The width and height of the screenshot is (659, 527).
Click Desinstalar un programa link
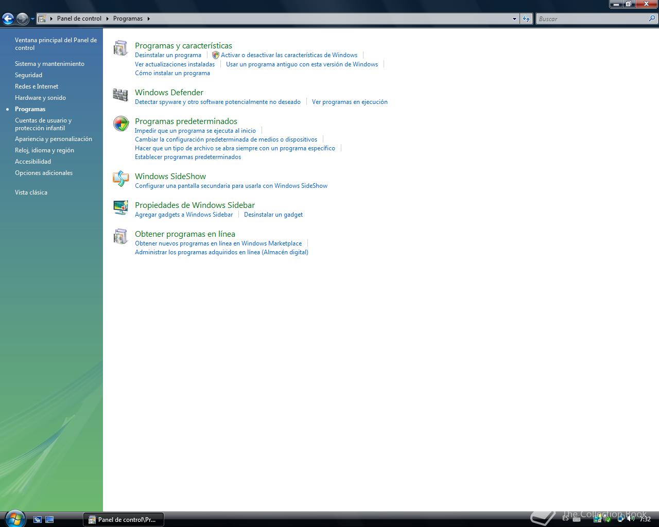[168, 55]
